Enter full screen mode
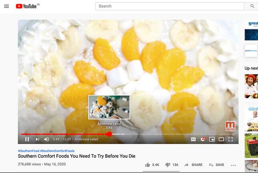258x173 pixels. pos(230,139)
